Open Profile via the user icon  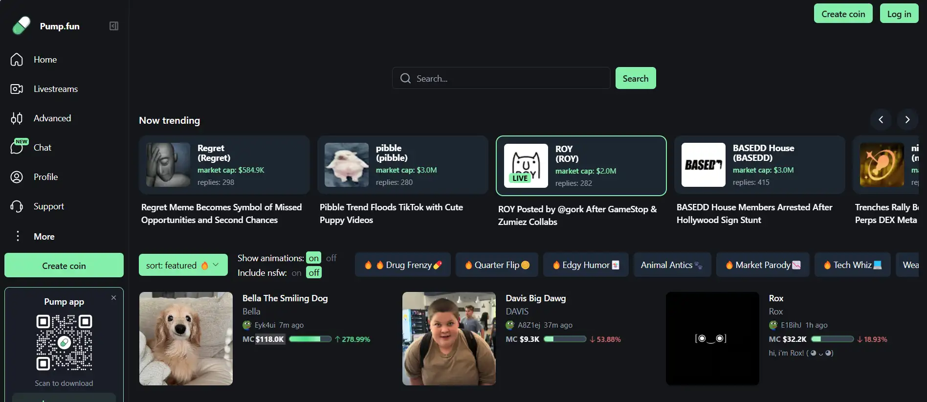tap(17, 177)
